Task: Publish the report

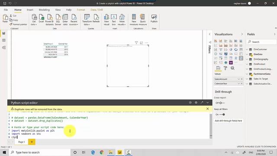Action: point(154,18)
